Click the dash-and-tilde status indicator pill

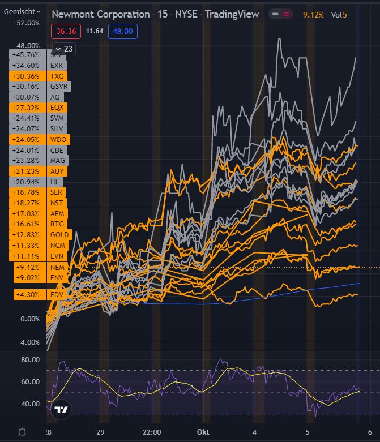point(281,14)
